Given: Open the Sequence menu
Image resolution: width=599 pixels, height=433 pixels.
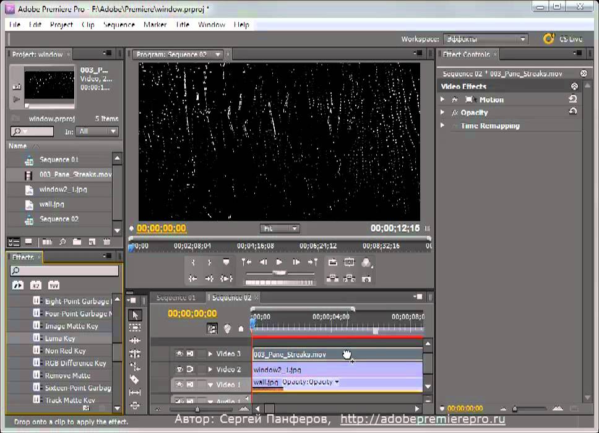Looking at the screenshot, I should [119, 25].
